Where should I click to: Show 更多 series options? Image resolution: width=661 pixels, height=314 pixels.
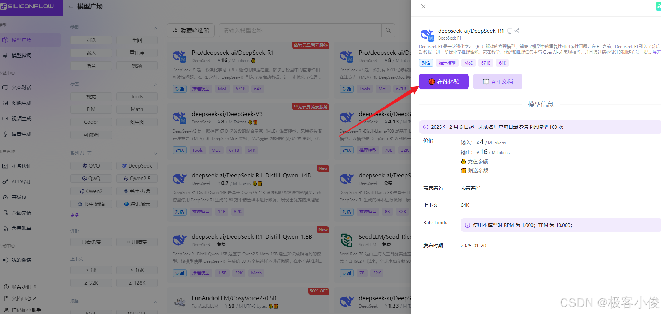coord(75,215)
